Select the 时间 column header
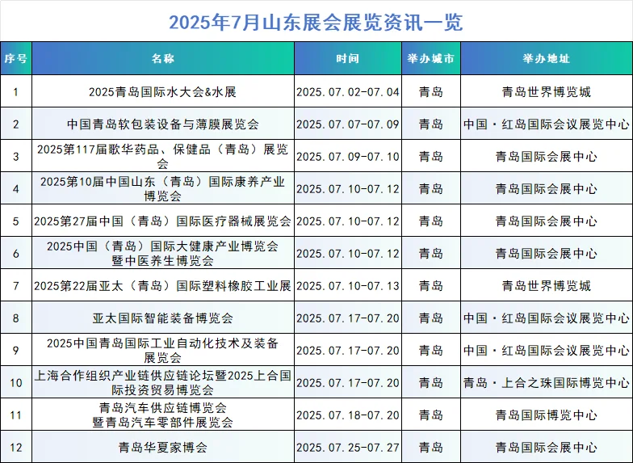This screenshot has height=463, width=633. tap(347, 58)
